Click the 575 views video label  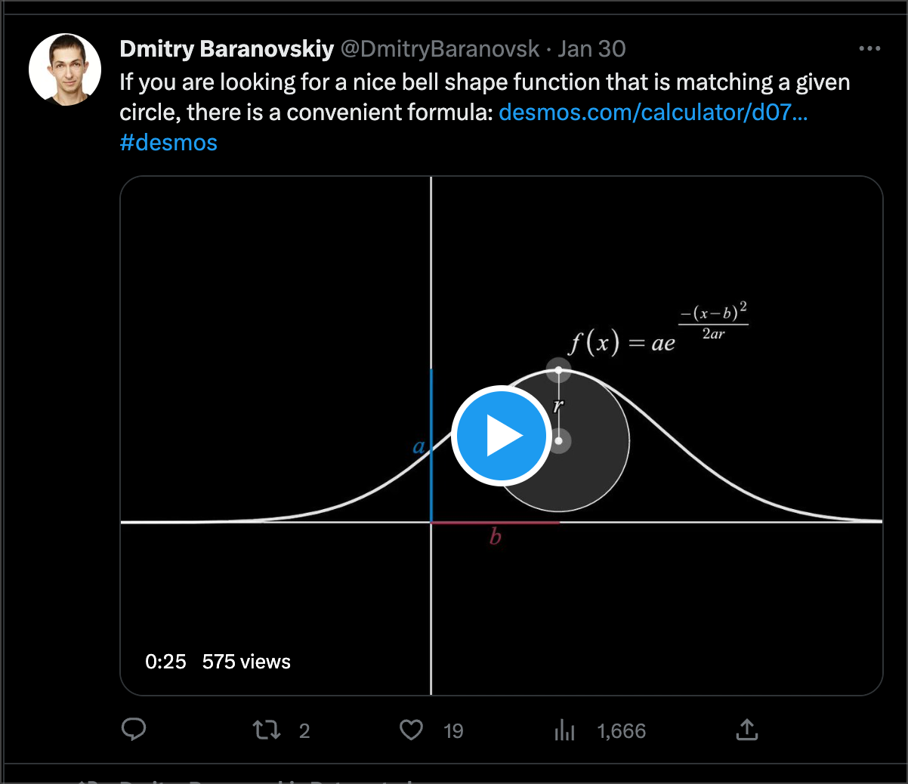click(246, 662)
